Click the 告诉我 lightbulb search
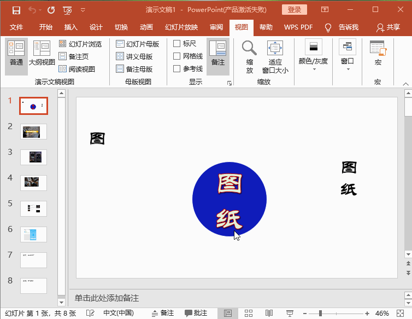The width and height of the screenshot is (412, 319). tap(342, 27)
